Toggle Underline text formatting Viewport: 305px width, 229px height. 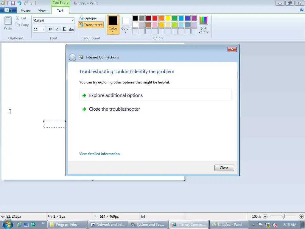[64, 29]
